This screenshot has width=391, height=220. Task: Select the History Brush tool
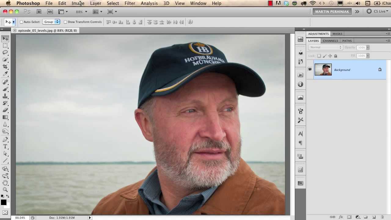(x=5, y=103)
